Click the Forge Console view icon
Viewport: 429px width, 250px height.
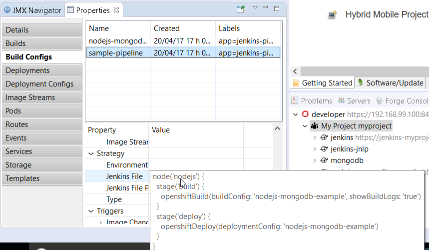380,100
